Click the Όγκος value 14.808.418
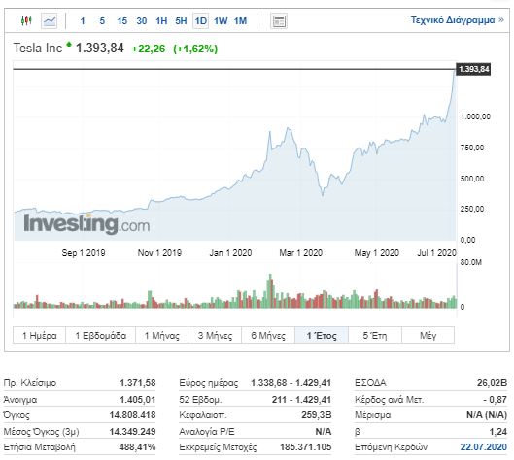The height and width of the screenshot is (460, 514). click(x=132, y=415)
